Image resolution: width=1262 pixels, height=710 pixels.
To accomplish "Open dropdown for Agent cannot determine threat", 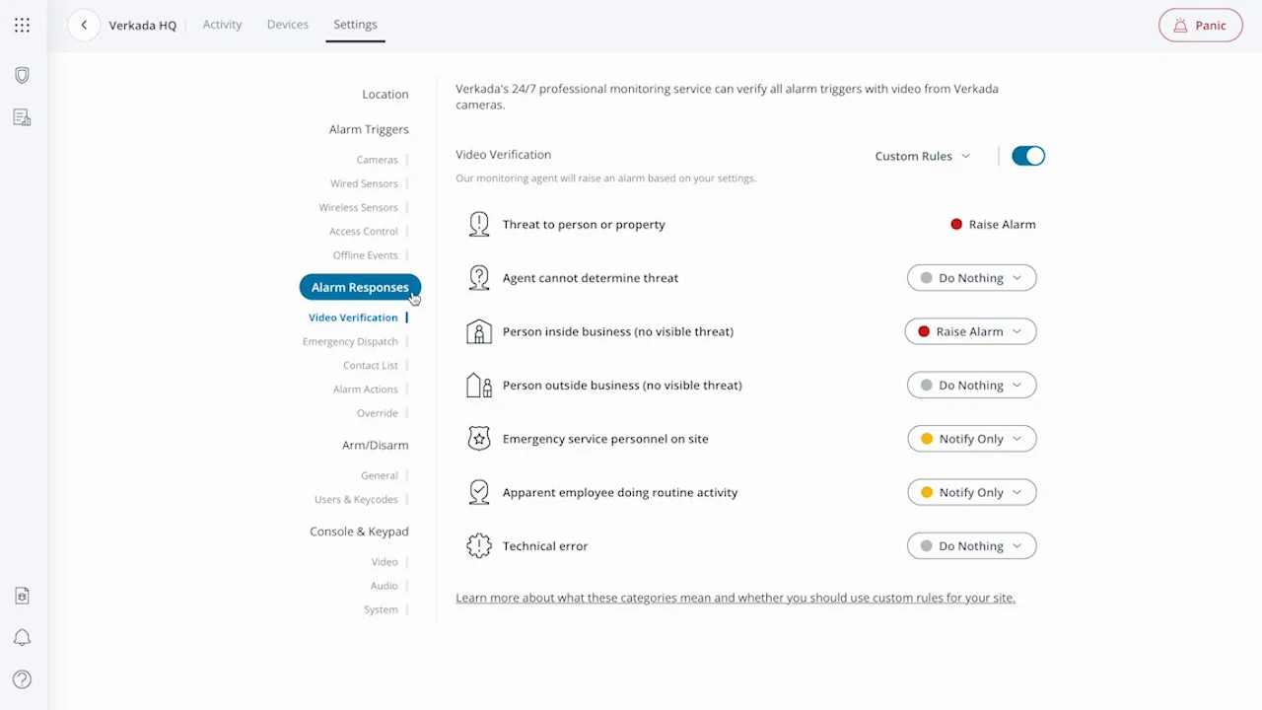I will [x=971, y=278].
